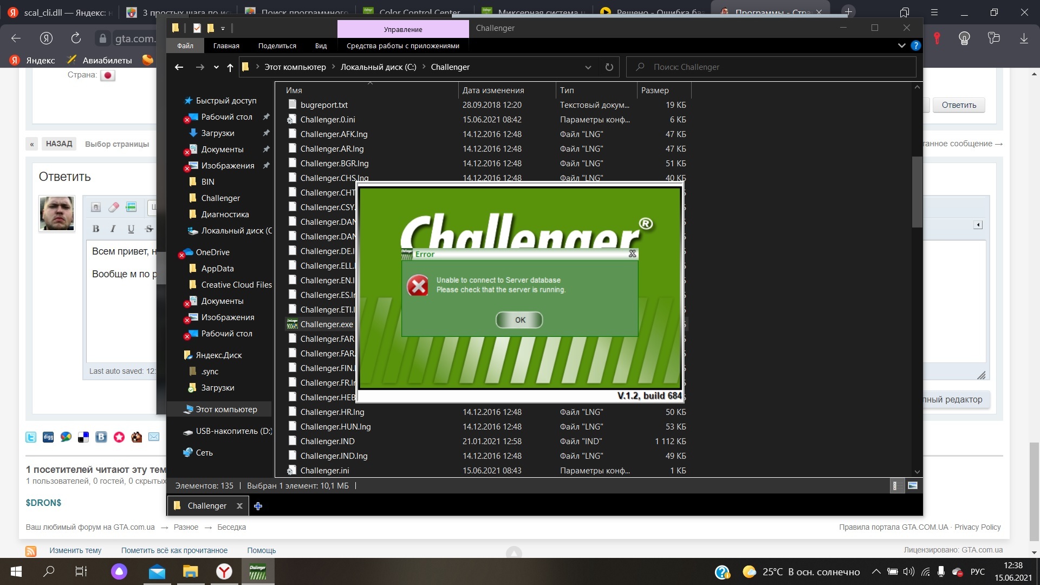Image resolution: width=1040 pixels, height=585 pixels.
Task: Open Windows Start menu
Action: (x=16, y=571)
